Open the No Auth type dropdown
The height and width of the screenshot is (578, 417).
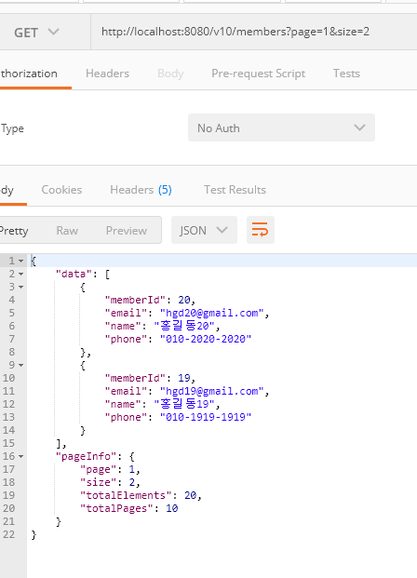[281, 128]
